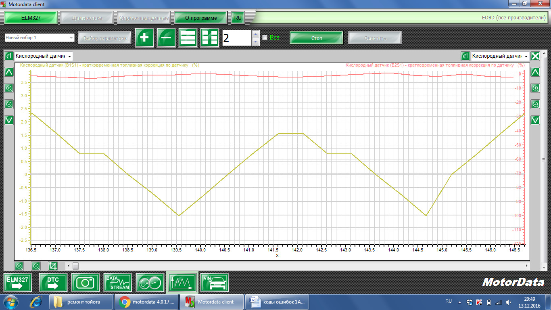Click right axis zoom-in magnifier
This screenshot has width=551, height=310.
(x=535, y=88)
